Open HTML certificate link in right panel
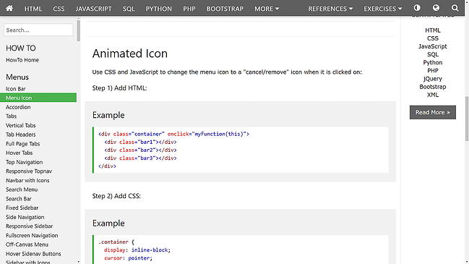 pos(433,30)
